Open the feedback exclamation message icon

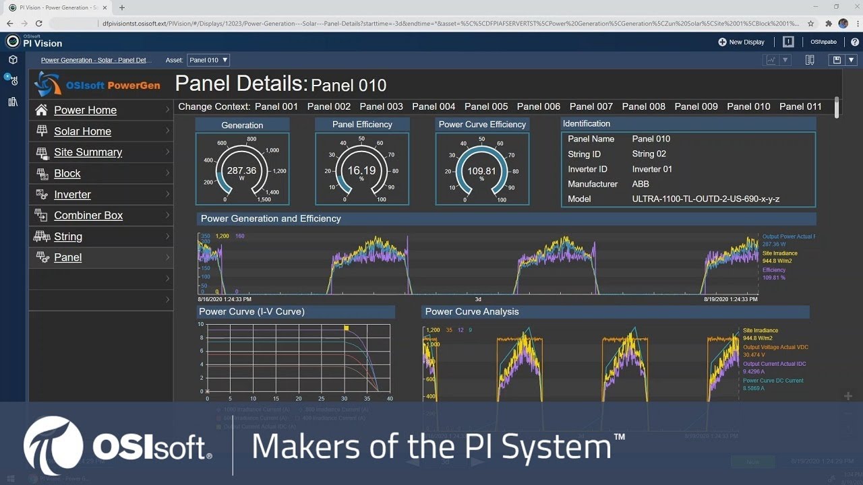pos(788,42)
